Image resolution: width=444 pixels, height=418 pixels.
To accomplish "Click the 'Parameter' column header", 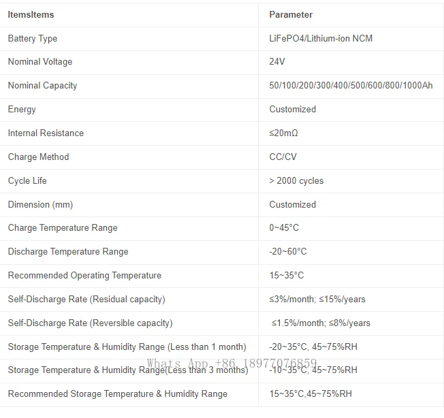I will point(291,14).
